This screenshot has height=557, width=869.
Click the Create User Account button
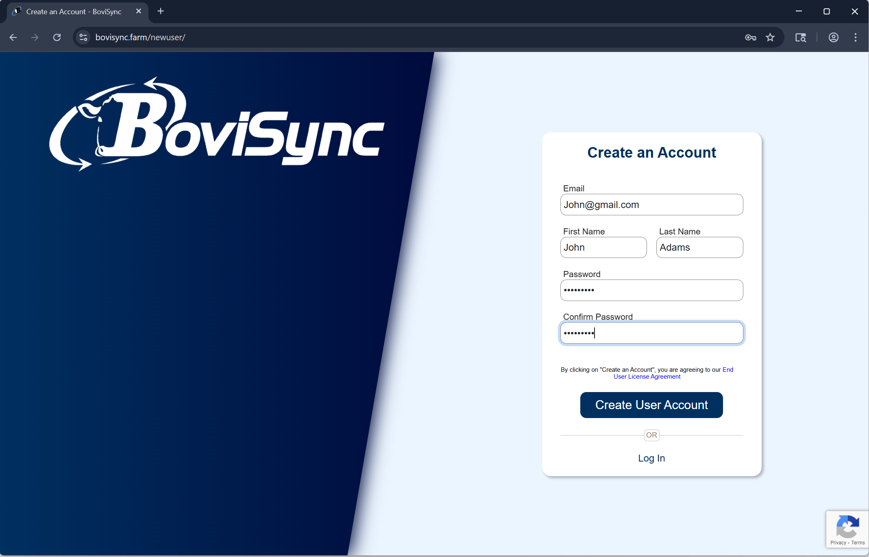[651, 405]
